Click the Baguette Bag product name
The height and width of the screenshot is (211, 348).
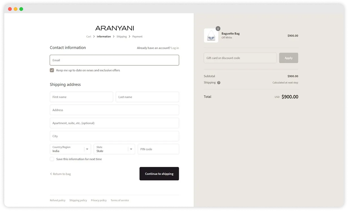coord(231,34)
